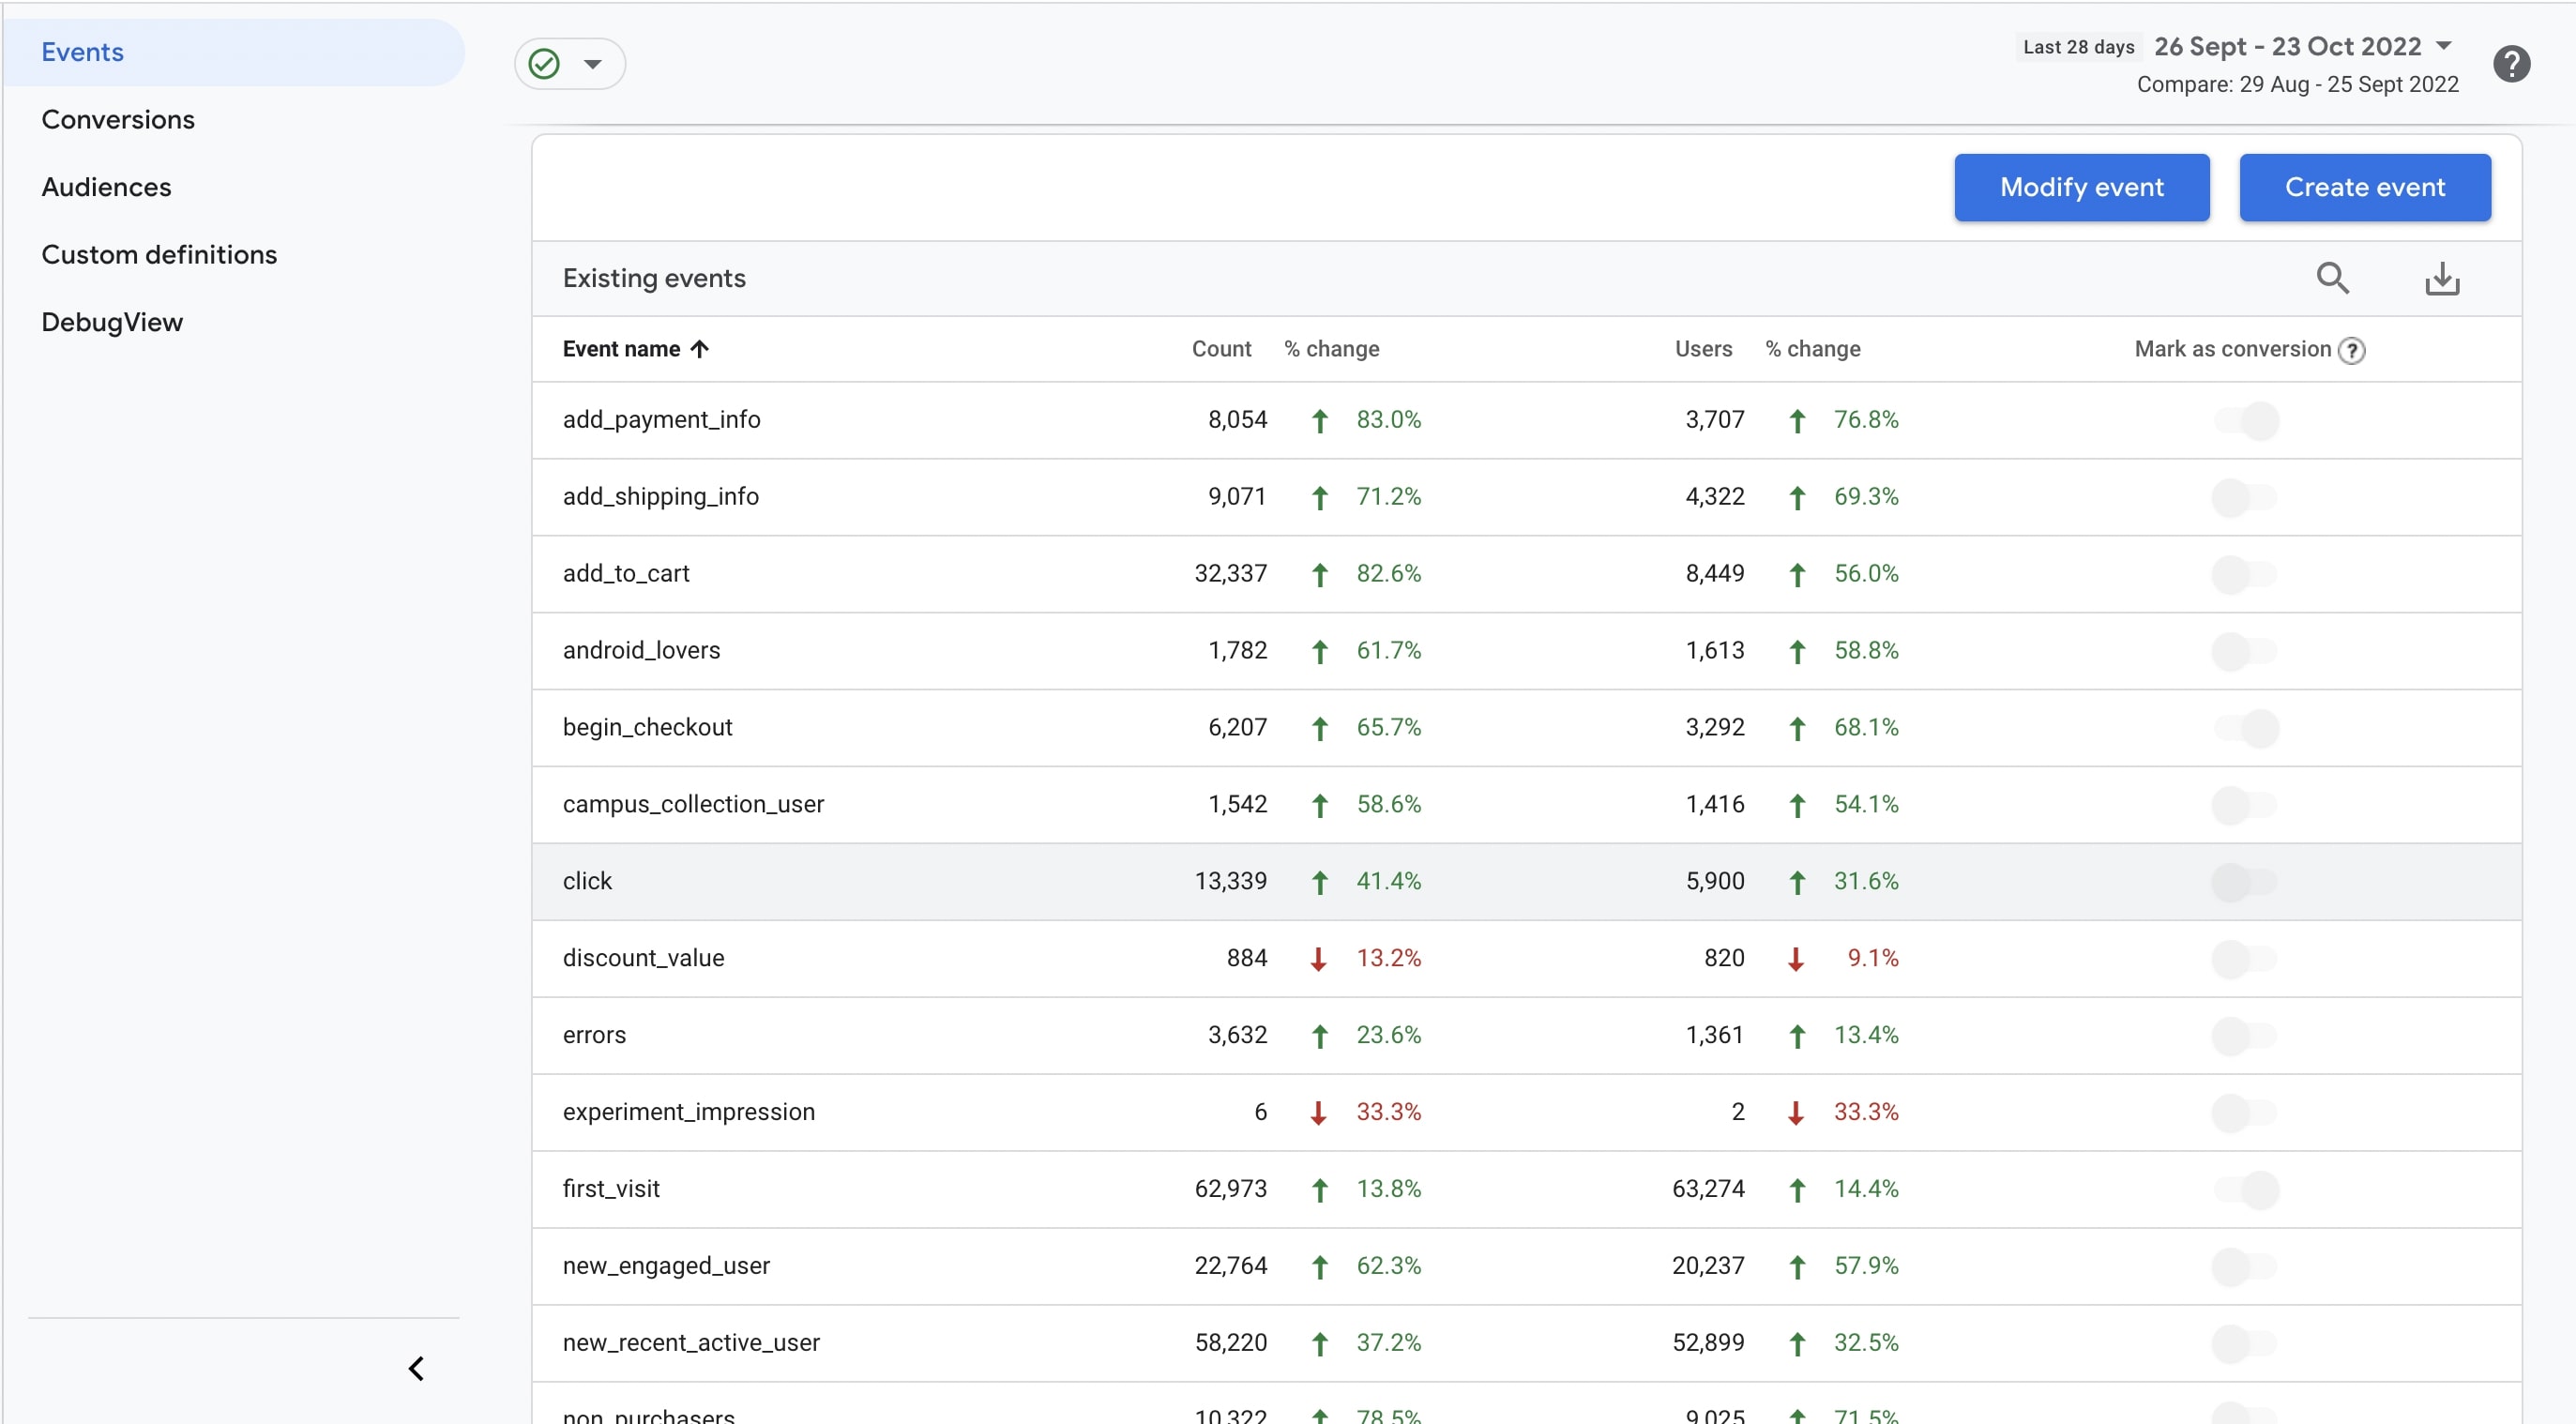Viewport: 2576px width, 1424px height.
Task: Click the first_visit event name
Action: click(611, 1190)
